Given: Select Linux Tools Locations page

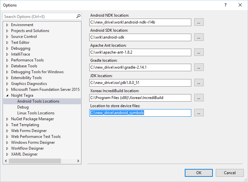Looking at the screenshot, I should point(36,113).
